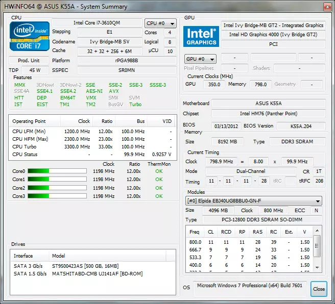Click the 45 W TDP value

35,70
